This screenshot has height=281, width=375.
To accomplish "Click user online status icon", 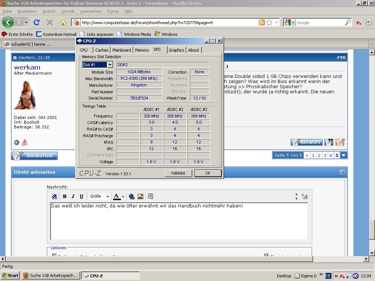I will [16, 143].
